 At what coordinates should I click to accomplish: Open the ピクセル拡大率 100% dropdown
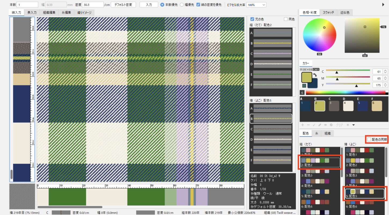pyautogui.click(x=256, y=5)
